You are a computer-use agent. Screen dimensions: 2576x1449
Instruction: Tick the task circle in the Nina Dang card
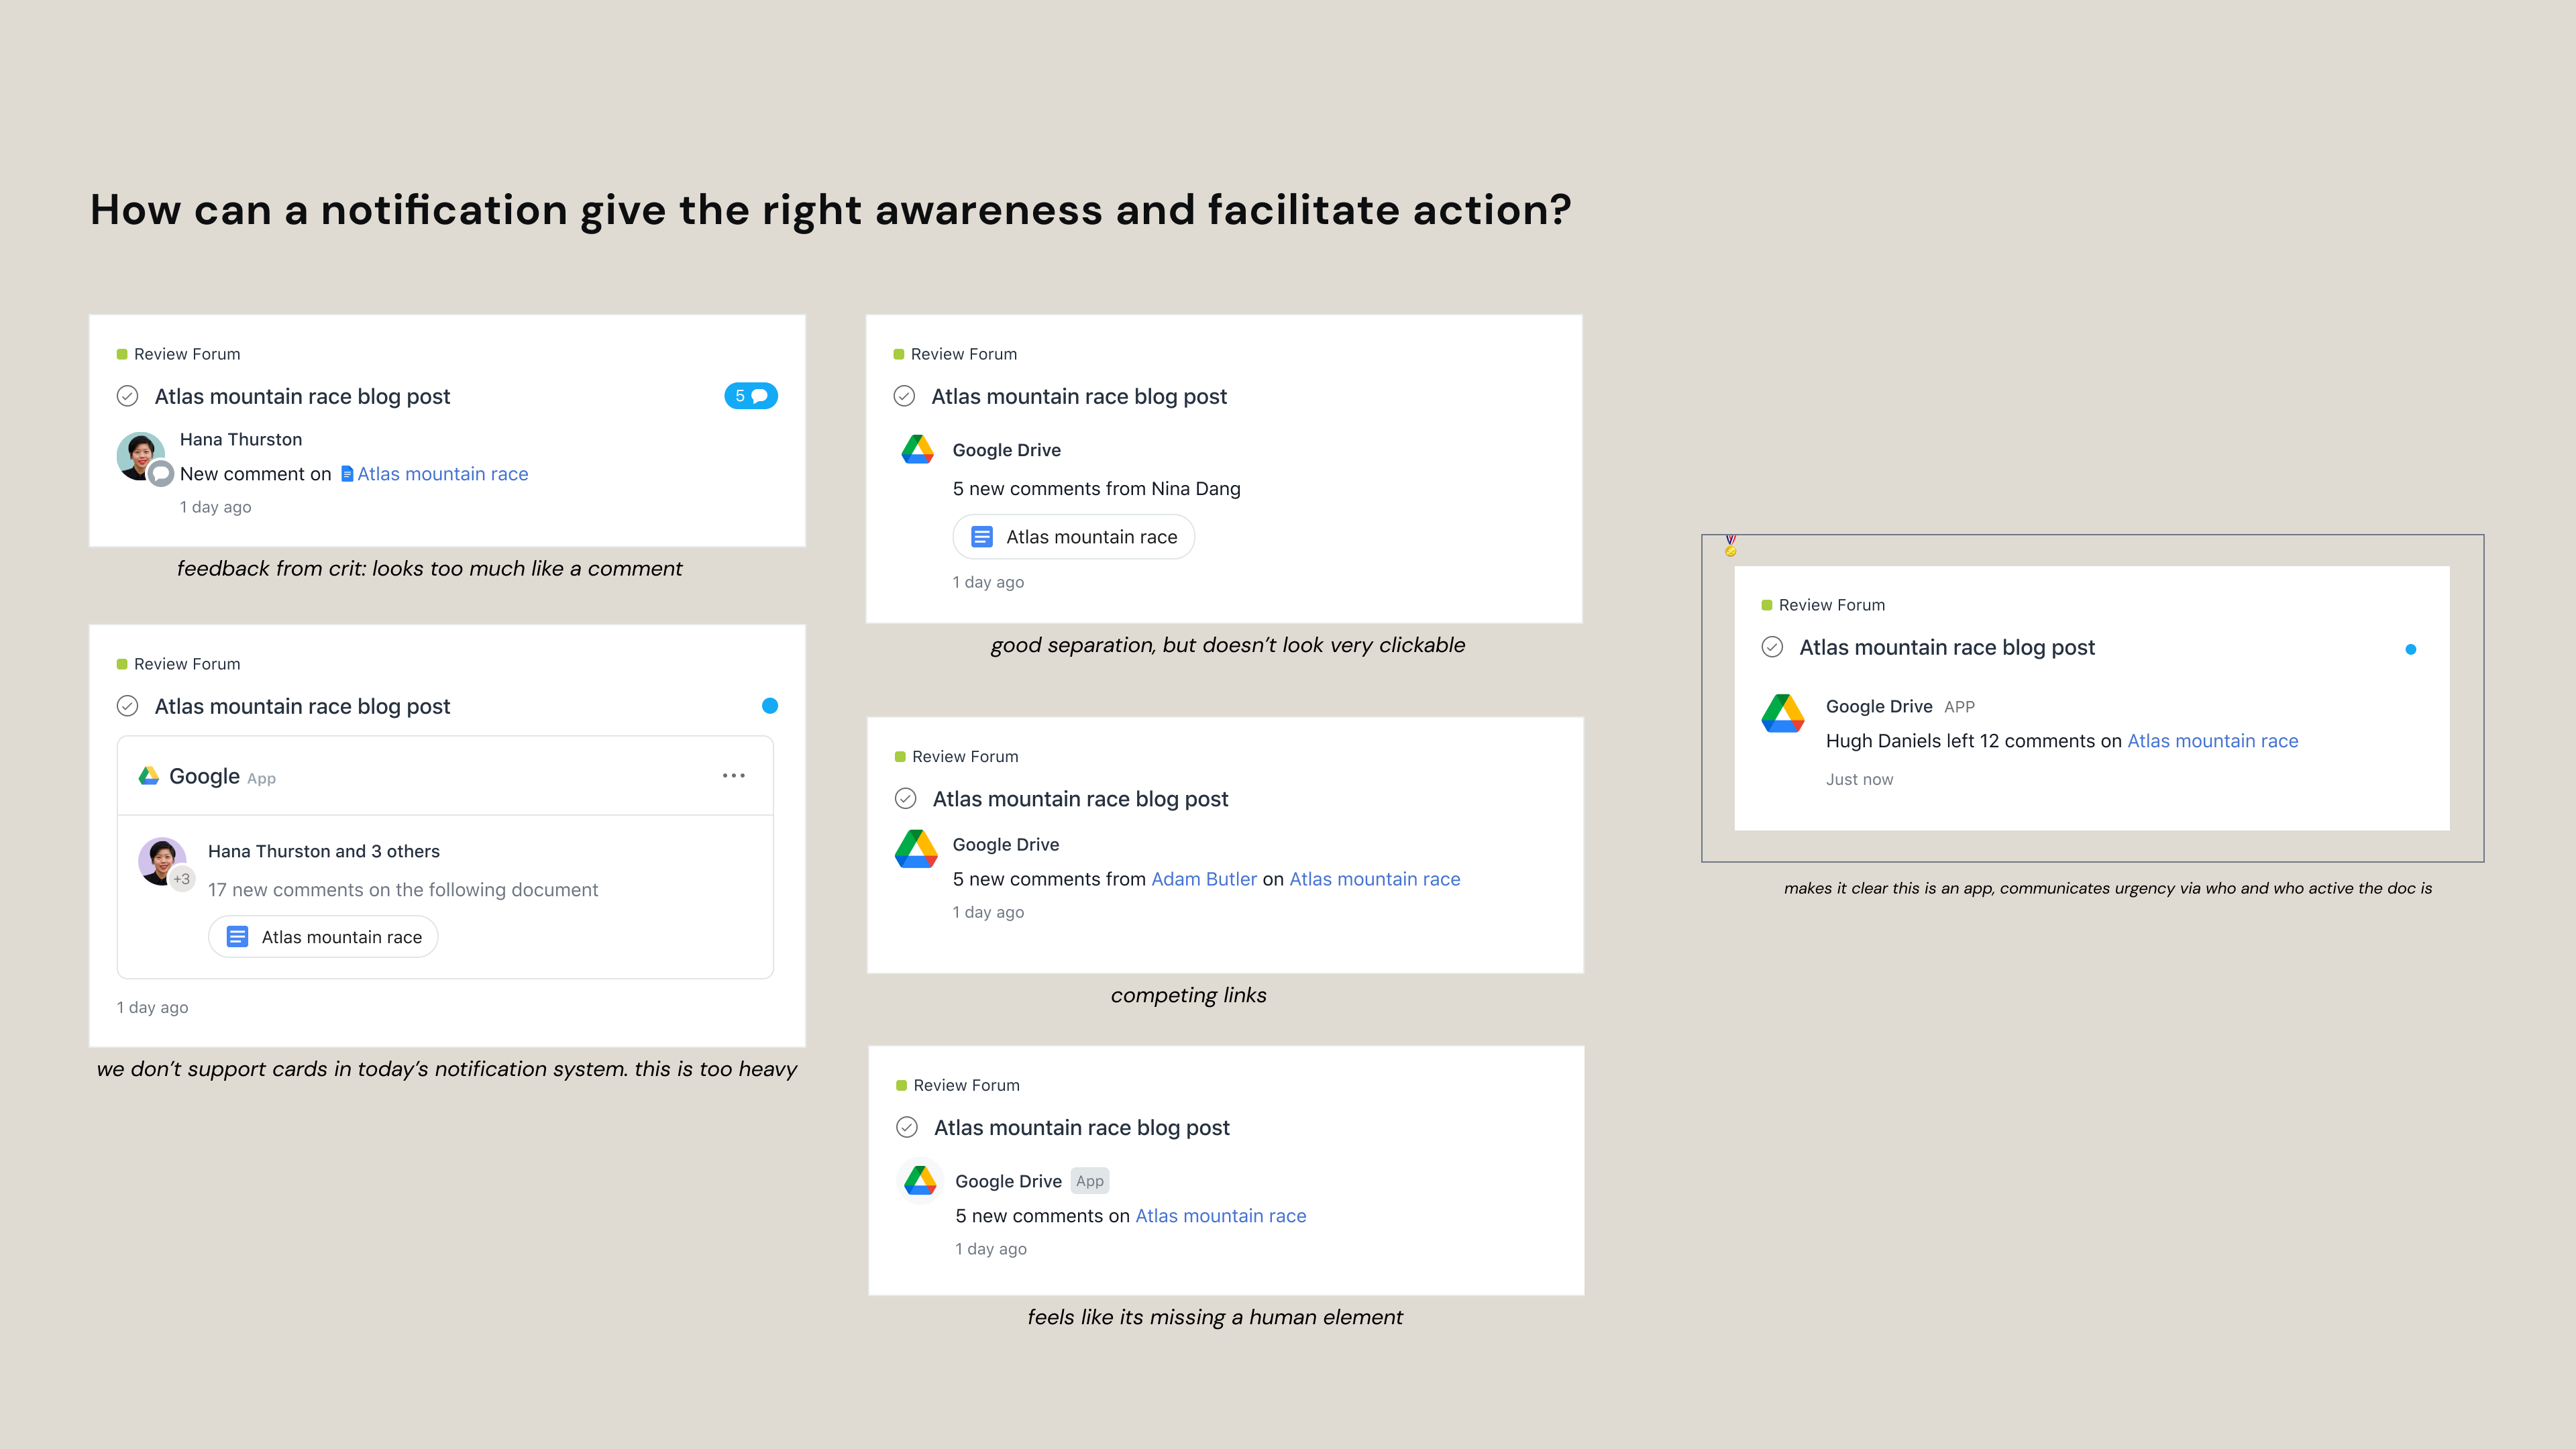pyautogui.click(x=904, y=396)
